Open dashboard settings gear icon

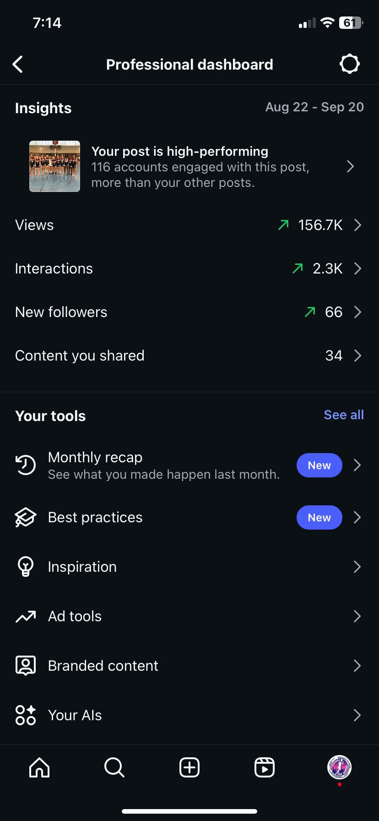coord(350,64)
